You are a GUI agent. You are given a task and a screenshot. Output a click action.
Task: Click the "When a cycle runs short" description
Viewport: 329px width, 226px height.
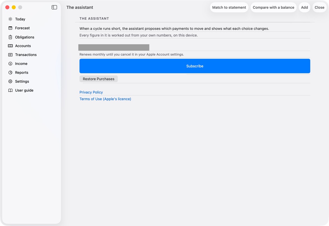click(174, 28)
